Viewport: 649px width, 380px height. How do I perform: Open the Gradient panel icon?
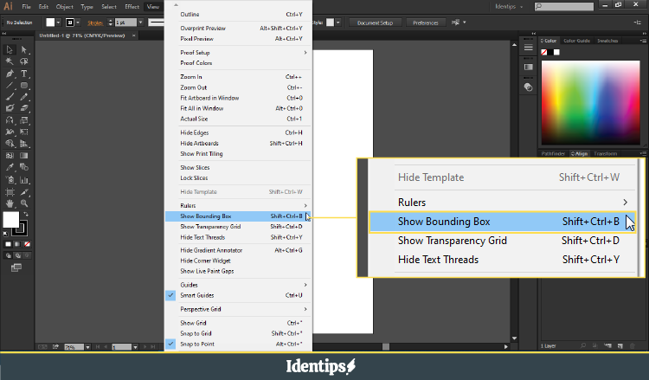528,68
